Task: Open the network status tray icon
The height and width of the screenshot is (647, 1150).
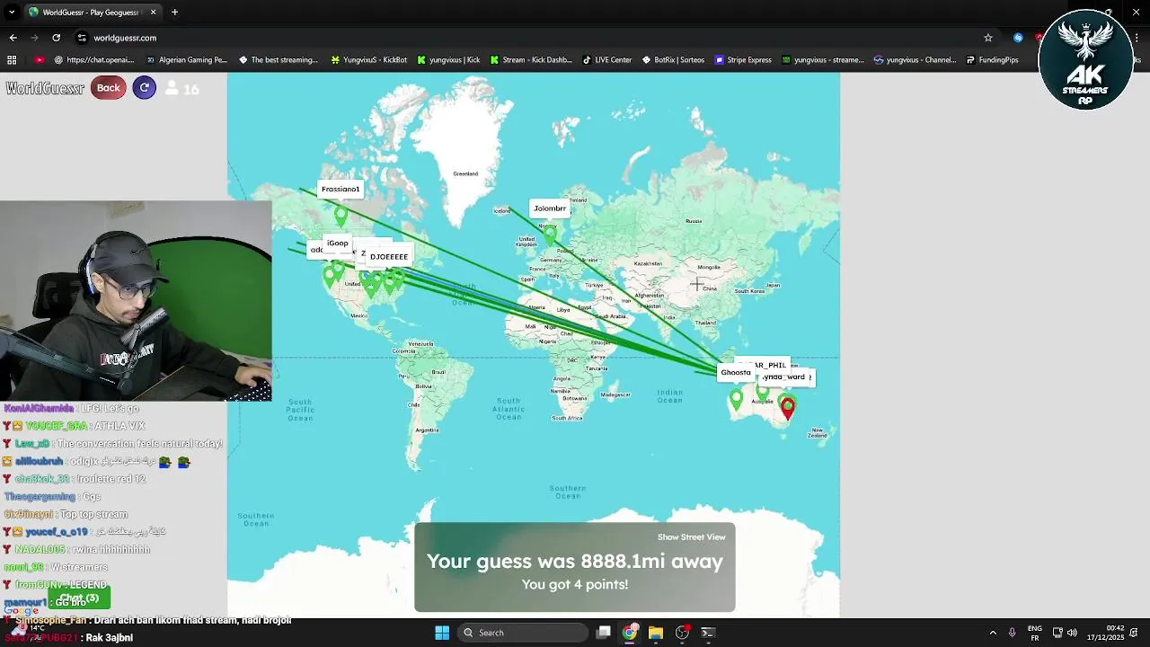Action: [x=1057, y=633]
